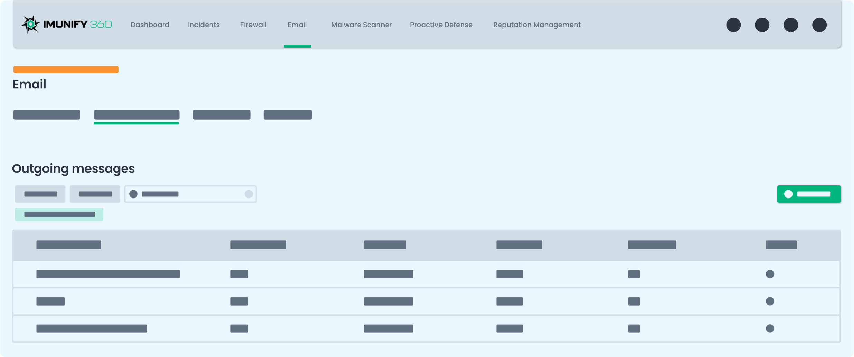Open the Proactive Defense section
Image resolution: width=854 pixels, height=357 pixels.
pos(441,25)
